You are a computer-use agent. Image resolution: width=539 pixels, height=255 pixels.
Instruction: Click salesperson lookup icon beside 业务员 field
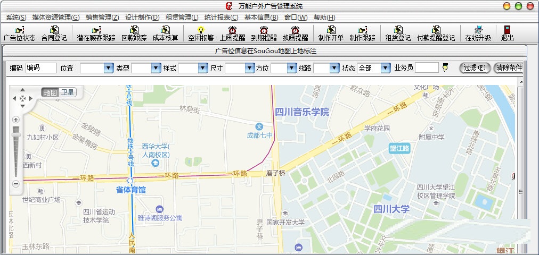(x=445, y=67)
